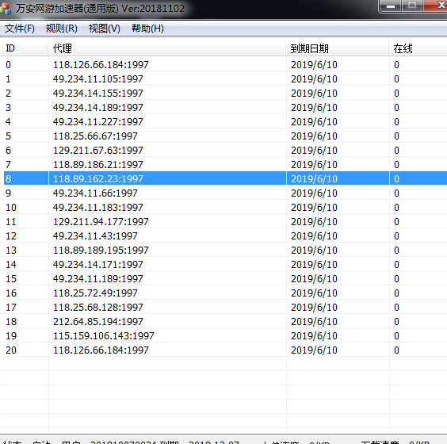The width and height of the screenshot is (447, 444).
Task: Select proxy 118.25.66.67:1997
Action: (223, 136)
